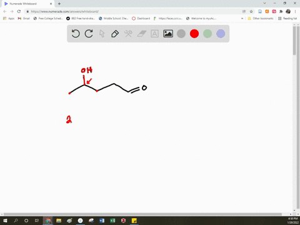The image size is (300, 225).
Task: Open Task View on taskbar
Action: [x=37, y=221]
